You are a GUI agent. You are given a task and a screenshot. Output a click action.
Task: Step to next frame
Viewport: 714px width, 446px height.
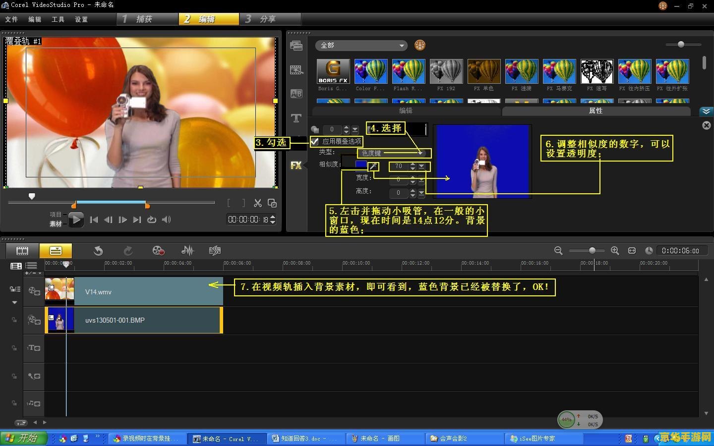(122, 220)
